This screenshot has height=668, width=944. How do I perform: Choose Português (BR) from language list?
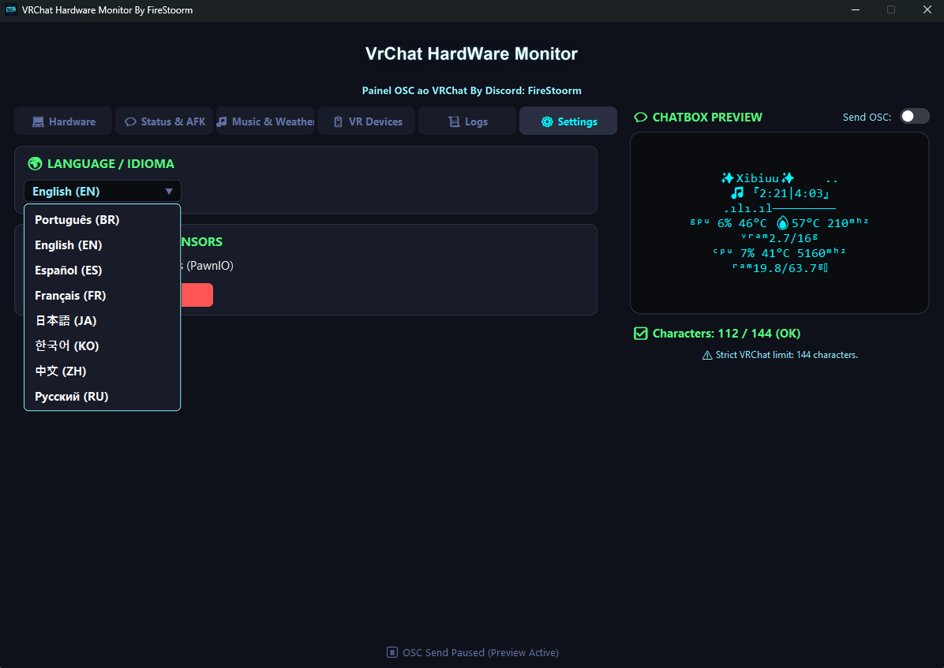pos(103,220)
